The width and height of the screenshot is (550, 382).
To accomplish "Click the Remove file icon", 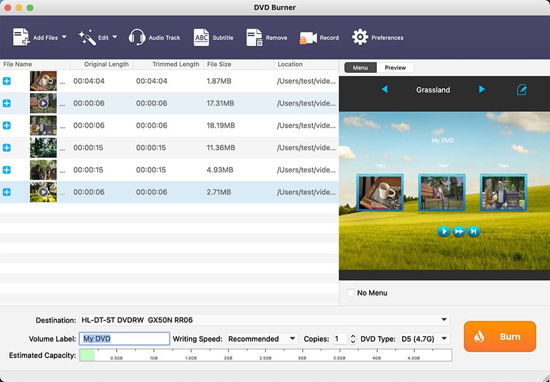I will tap(254, 37).
